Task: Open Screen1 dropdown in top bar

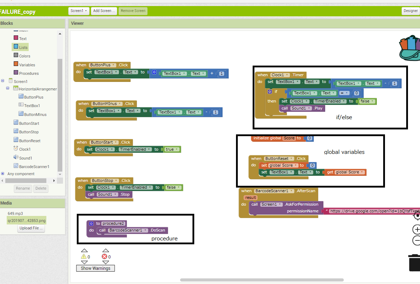Action: (79, 11)
